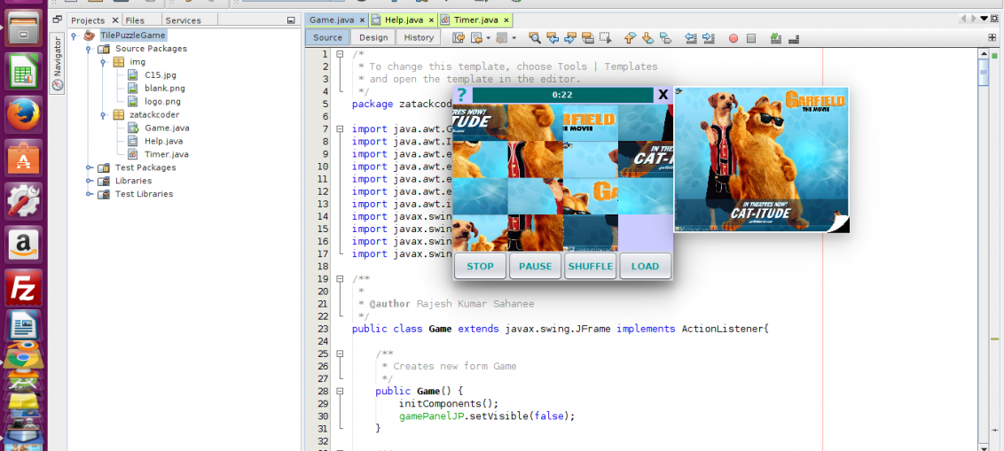The width and height of the screenshot is (1004, 451).
Task: Open the Navigator side panel
Action: (57, 63)
